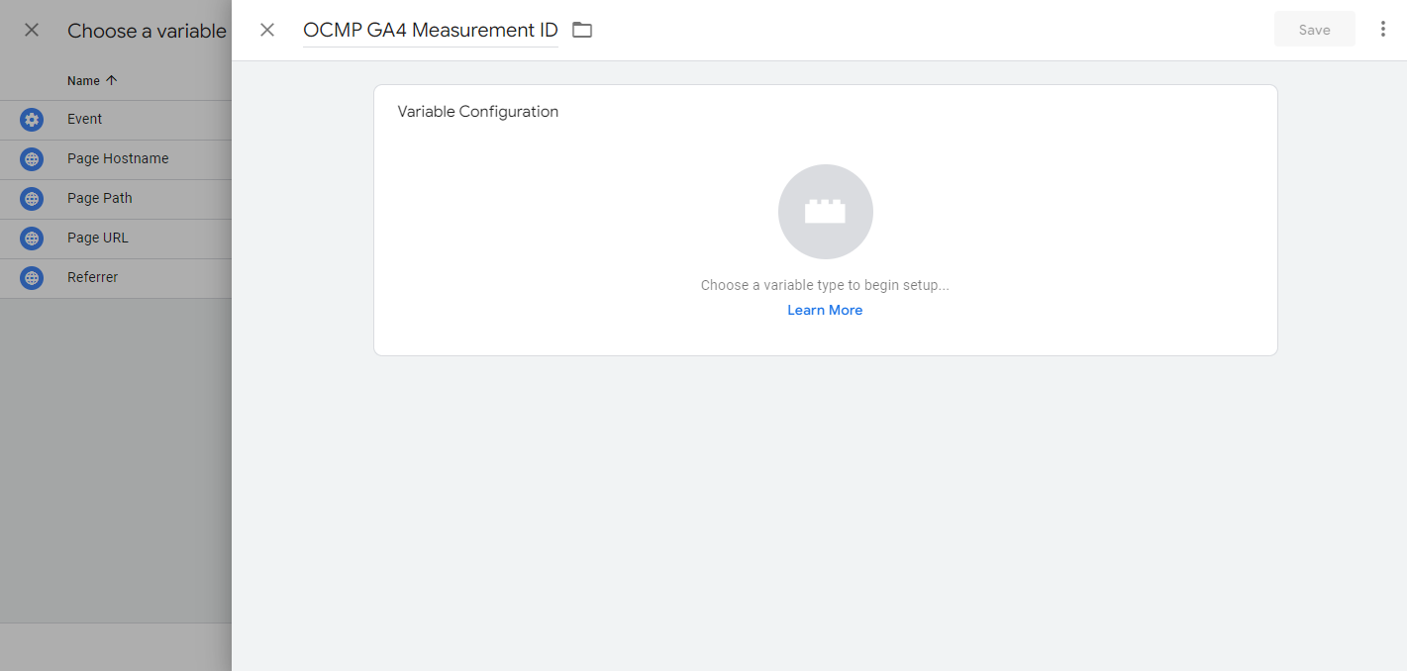Click the globe icon beside Page URL
This screenshot has width=1407, height=671.
click(x=32, y=239)
